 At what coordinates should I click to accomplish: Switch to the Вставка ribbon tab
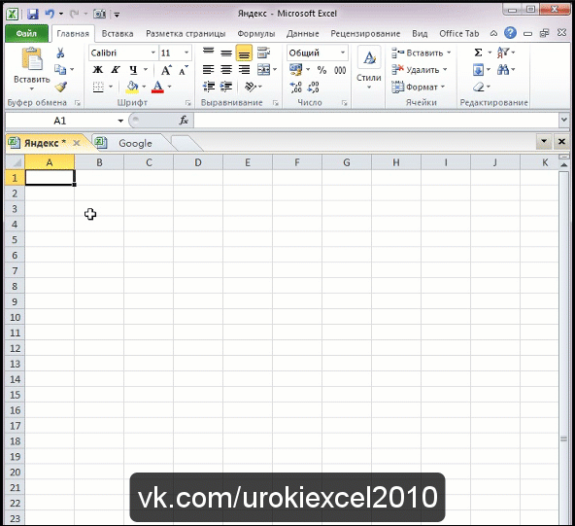coord(118,34)
